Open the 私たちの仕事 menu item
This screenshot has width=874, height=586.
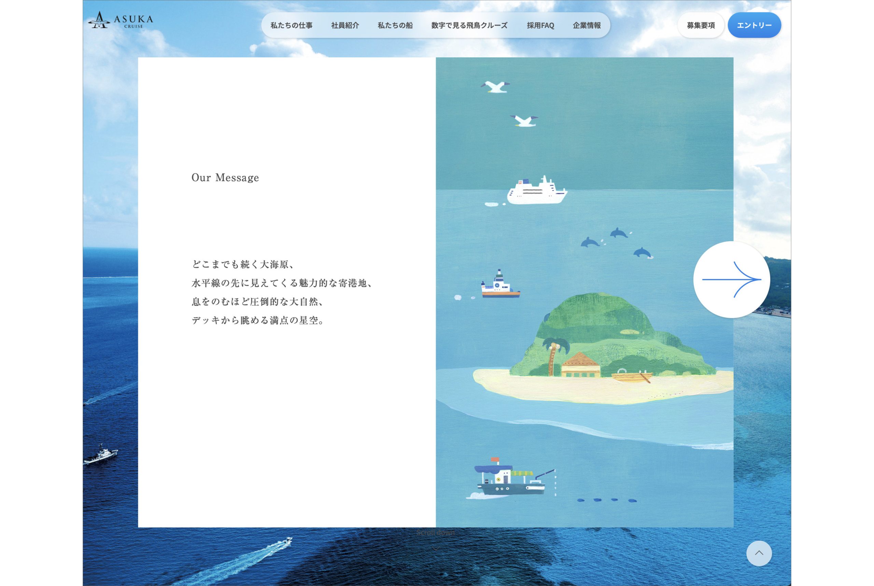click(x=291, y=25)
